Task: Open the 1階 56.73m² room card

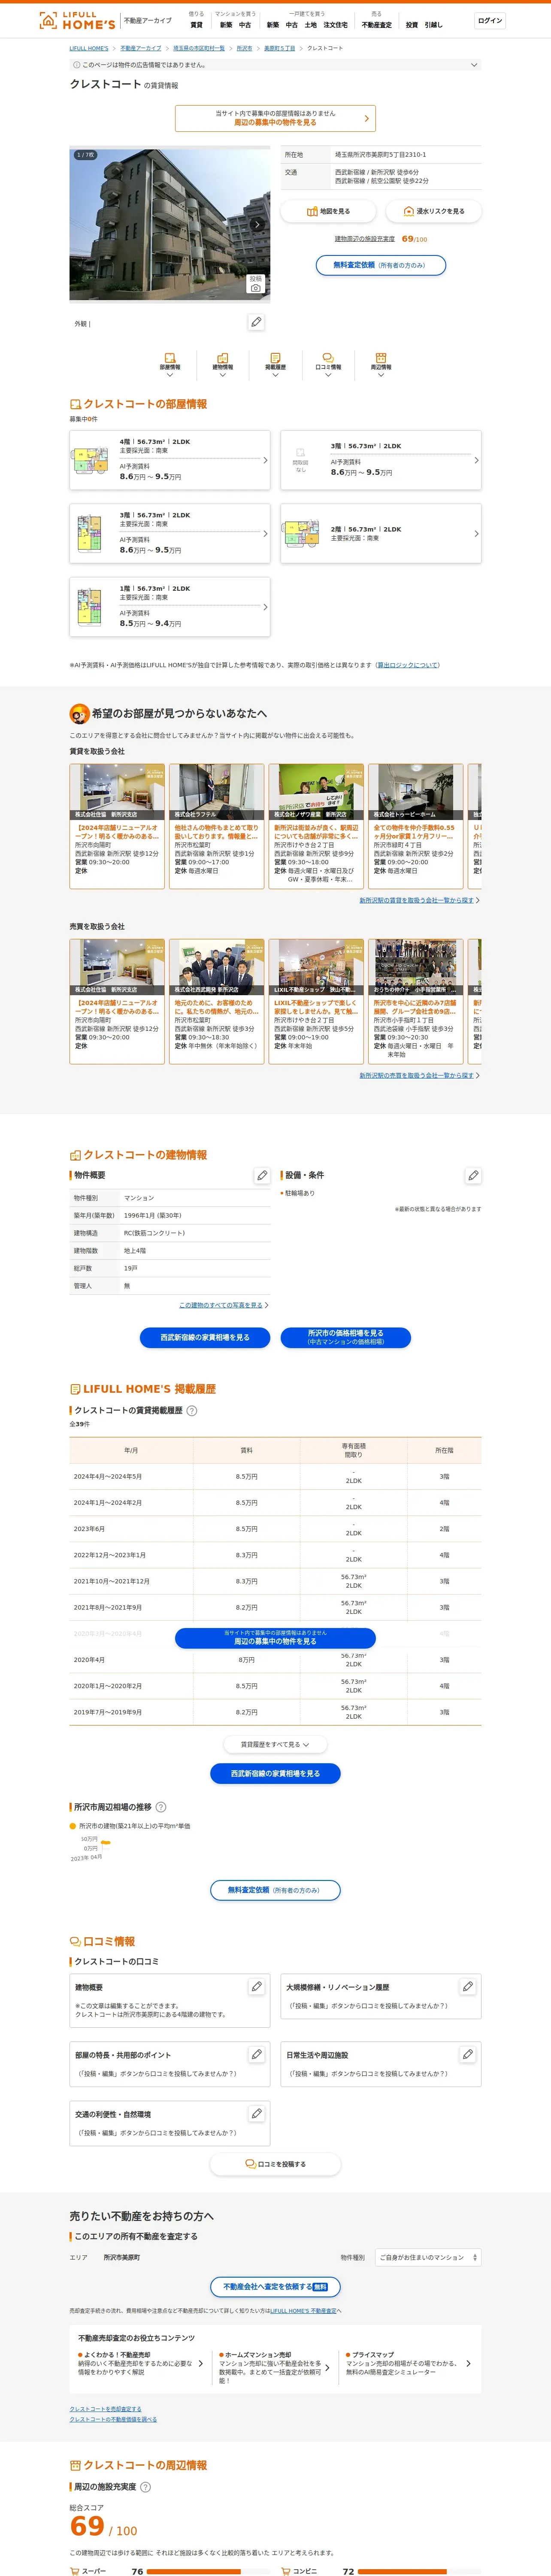Action: tap(170, 607)
